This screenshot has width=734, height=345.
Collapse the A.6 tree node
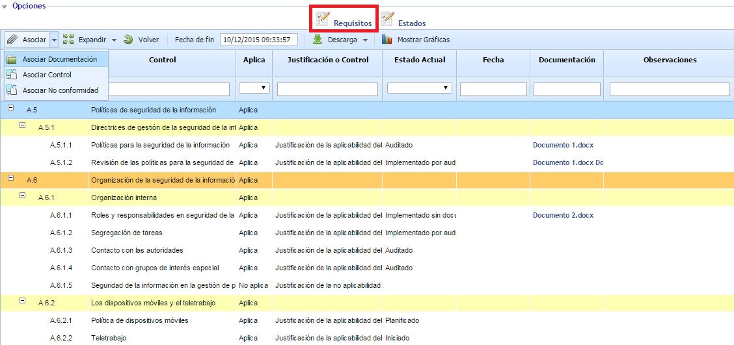11,179
